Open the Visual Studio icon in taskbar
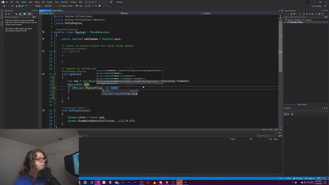 click(98, 183)
